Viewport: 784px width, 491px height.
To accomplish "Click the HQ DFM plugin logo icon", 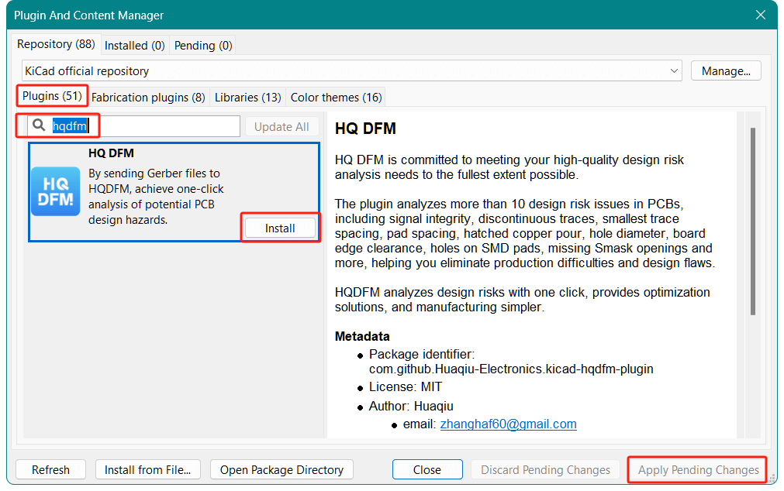I will pyautogui.click(x=55, y=191).
